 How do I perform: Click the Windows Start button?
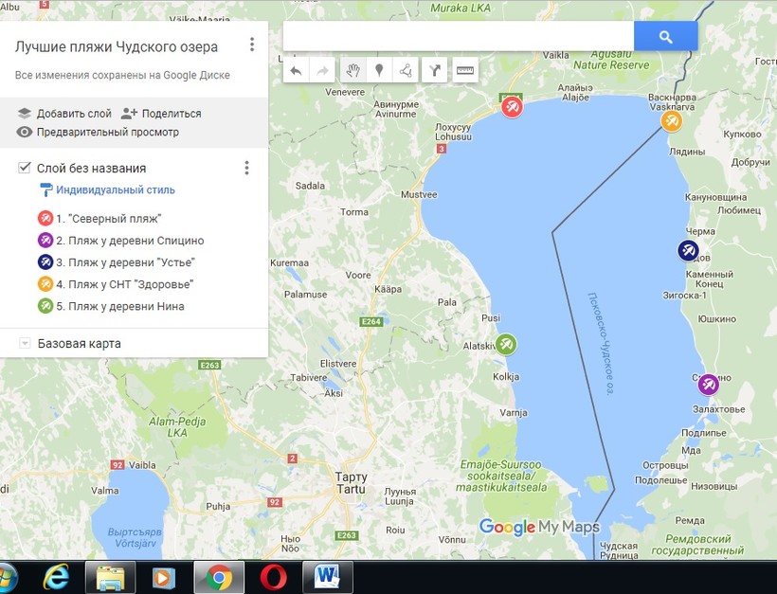[x=7, y=578]
